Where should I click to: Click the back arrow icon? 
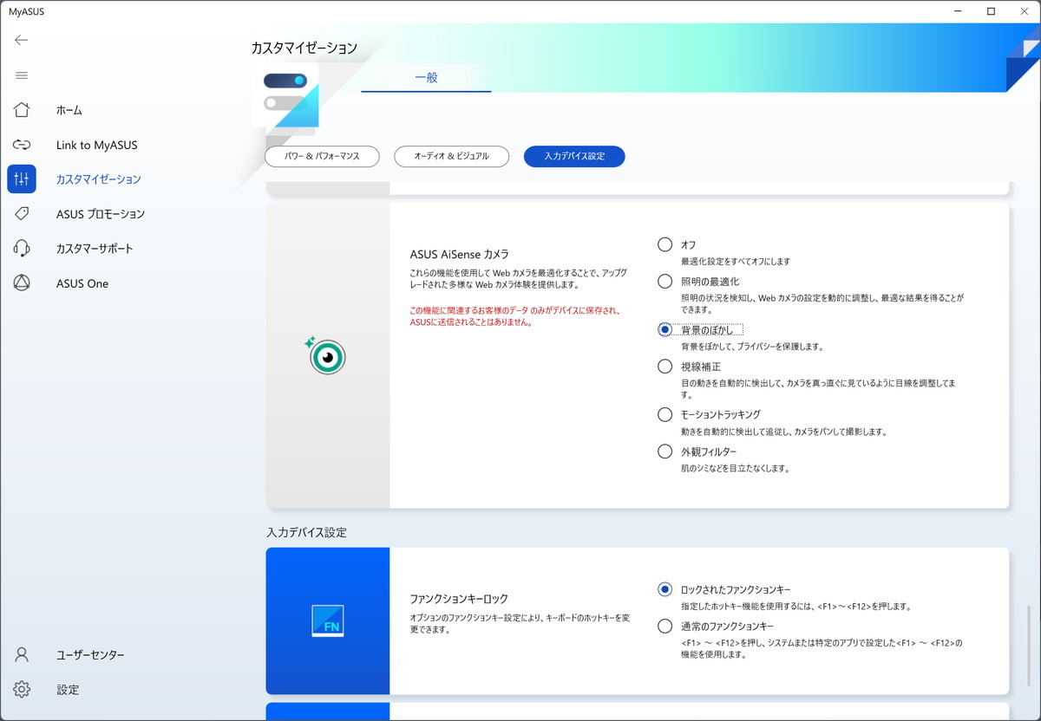click(22, 40)
